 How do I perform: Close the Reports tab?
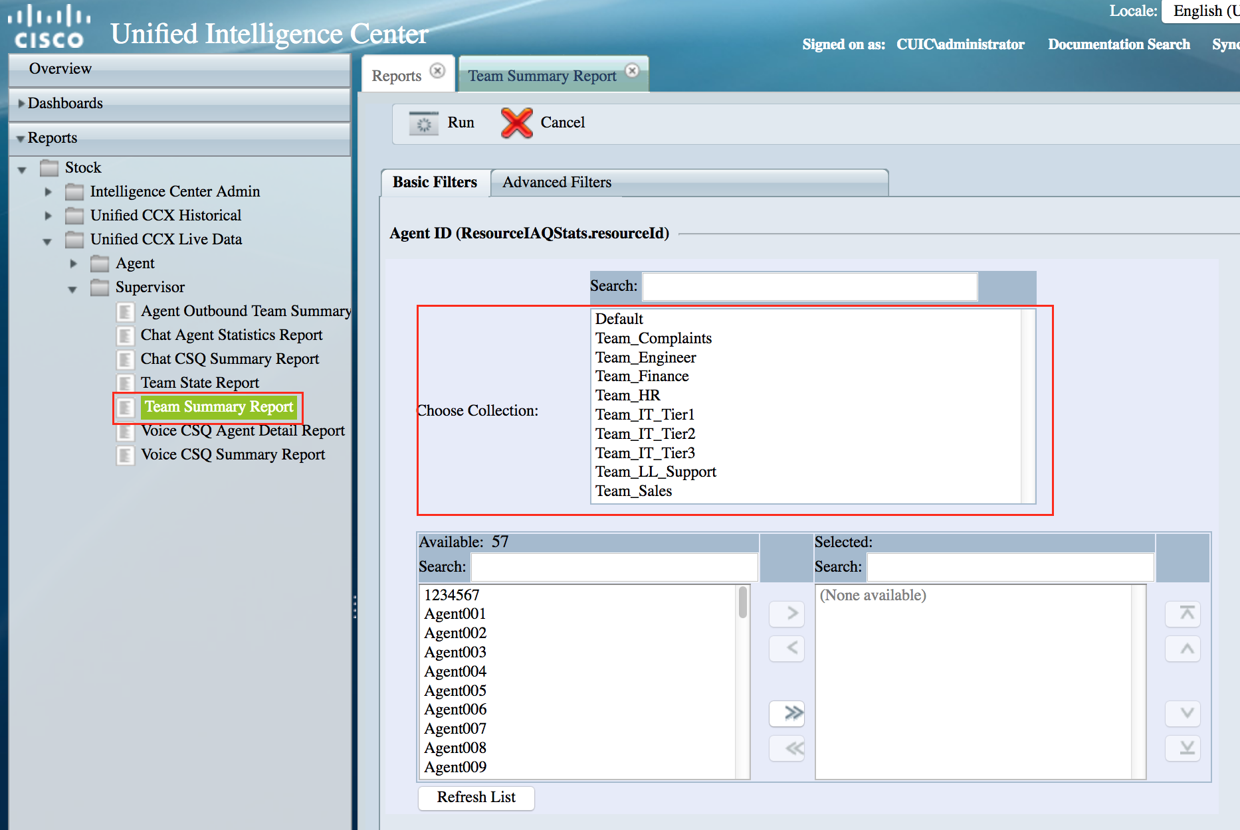[x=437, y=71]
